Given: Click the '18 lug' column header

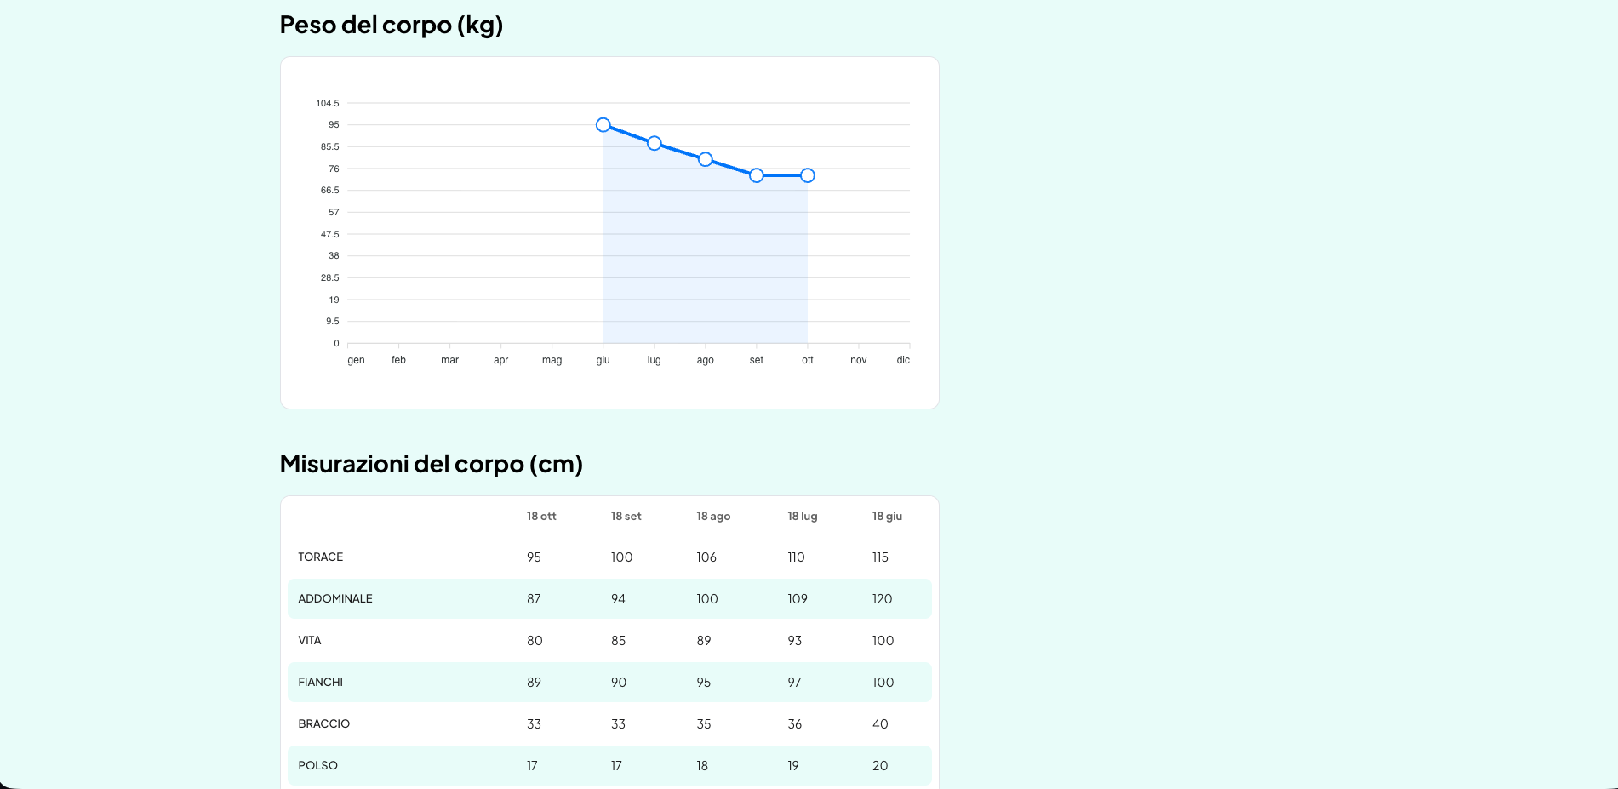Looking at the screenshot, I should [x=802, y=517].
